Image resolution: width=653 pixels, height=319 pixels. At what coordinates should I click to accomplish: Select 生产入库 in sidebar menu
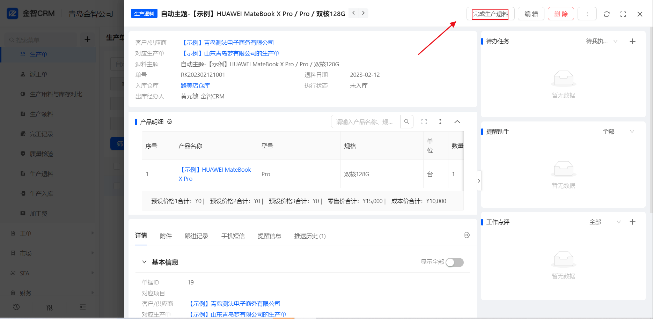pos(48,194)
